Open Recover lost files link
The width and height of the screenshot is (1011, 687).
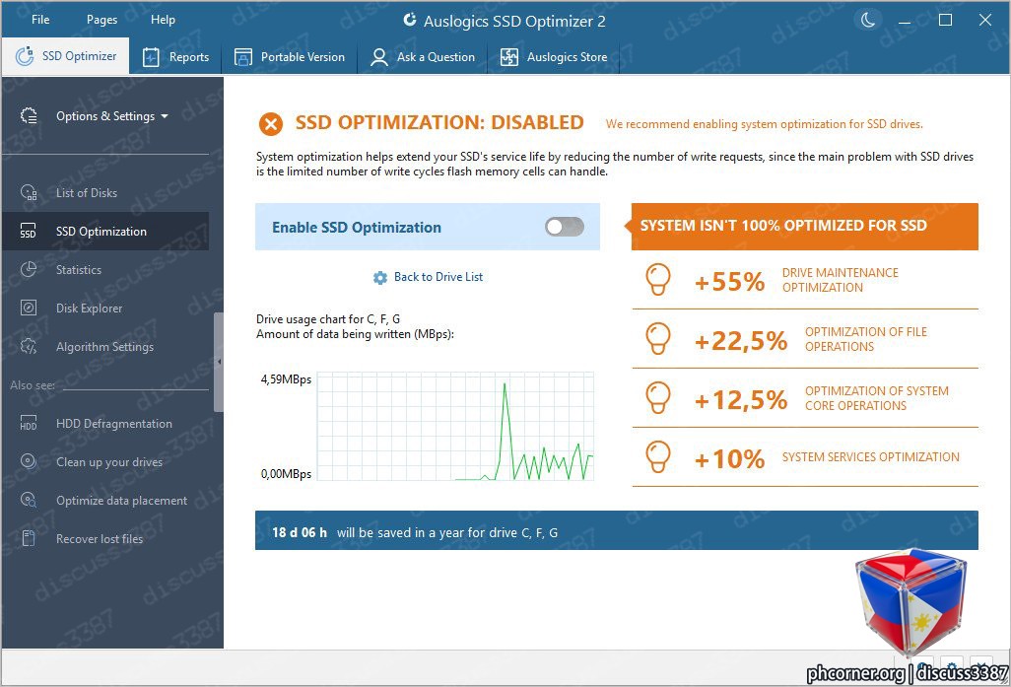pos(100,538)
